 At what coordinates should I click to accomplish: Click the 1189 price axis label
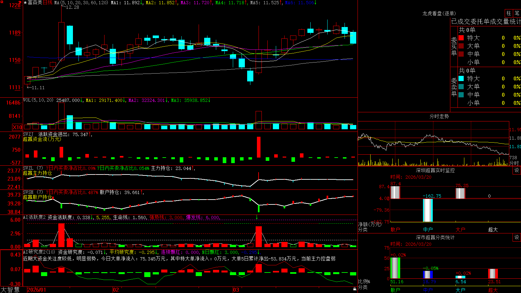tap(15, 33)
